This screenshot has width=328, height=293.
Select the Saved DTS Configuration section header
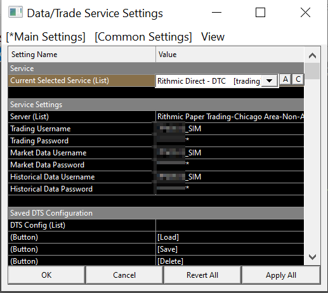[156, 213]
